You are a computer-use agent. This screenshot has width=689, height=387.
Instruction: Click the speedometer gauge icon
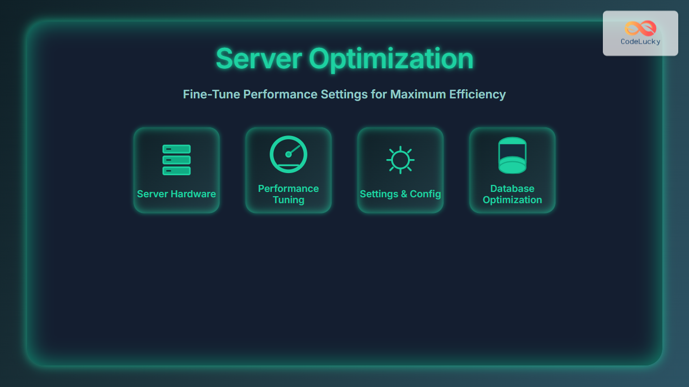pyautogui.click(x=289, y=154)
